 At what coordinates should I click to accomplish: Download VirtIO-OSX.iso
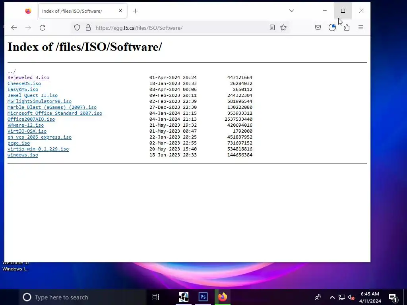click(x=27, y=131)
